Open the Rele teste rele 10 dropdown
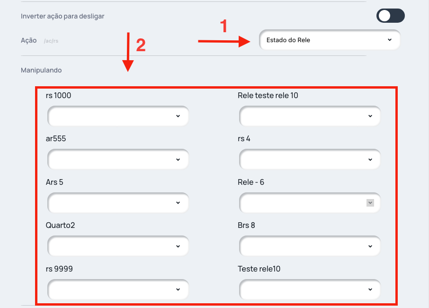The height and width of the screenshot is (308, 429). click(310, 116)
